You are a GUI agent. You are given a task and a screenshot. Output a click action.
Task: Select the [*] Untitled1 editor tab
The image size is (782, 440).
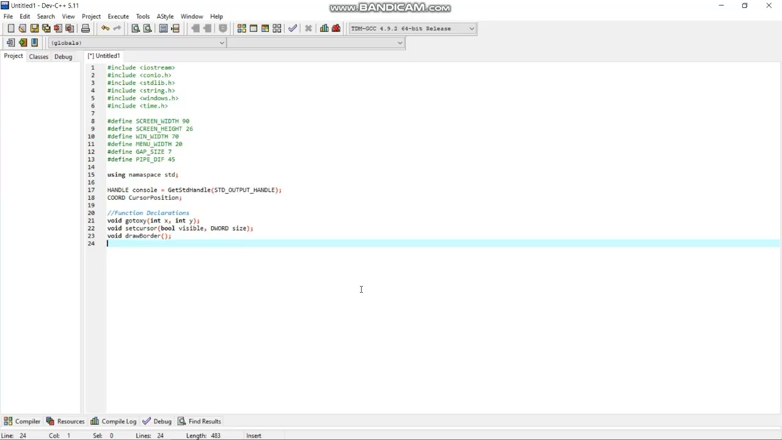tap(104, 56)
